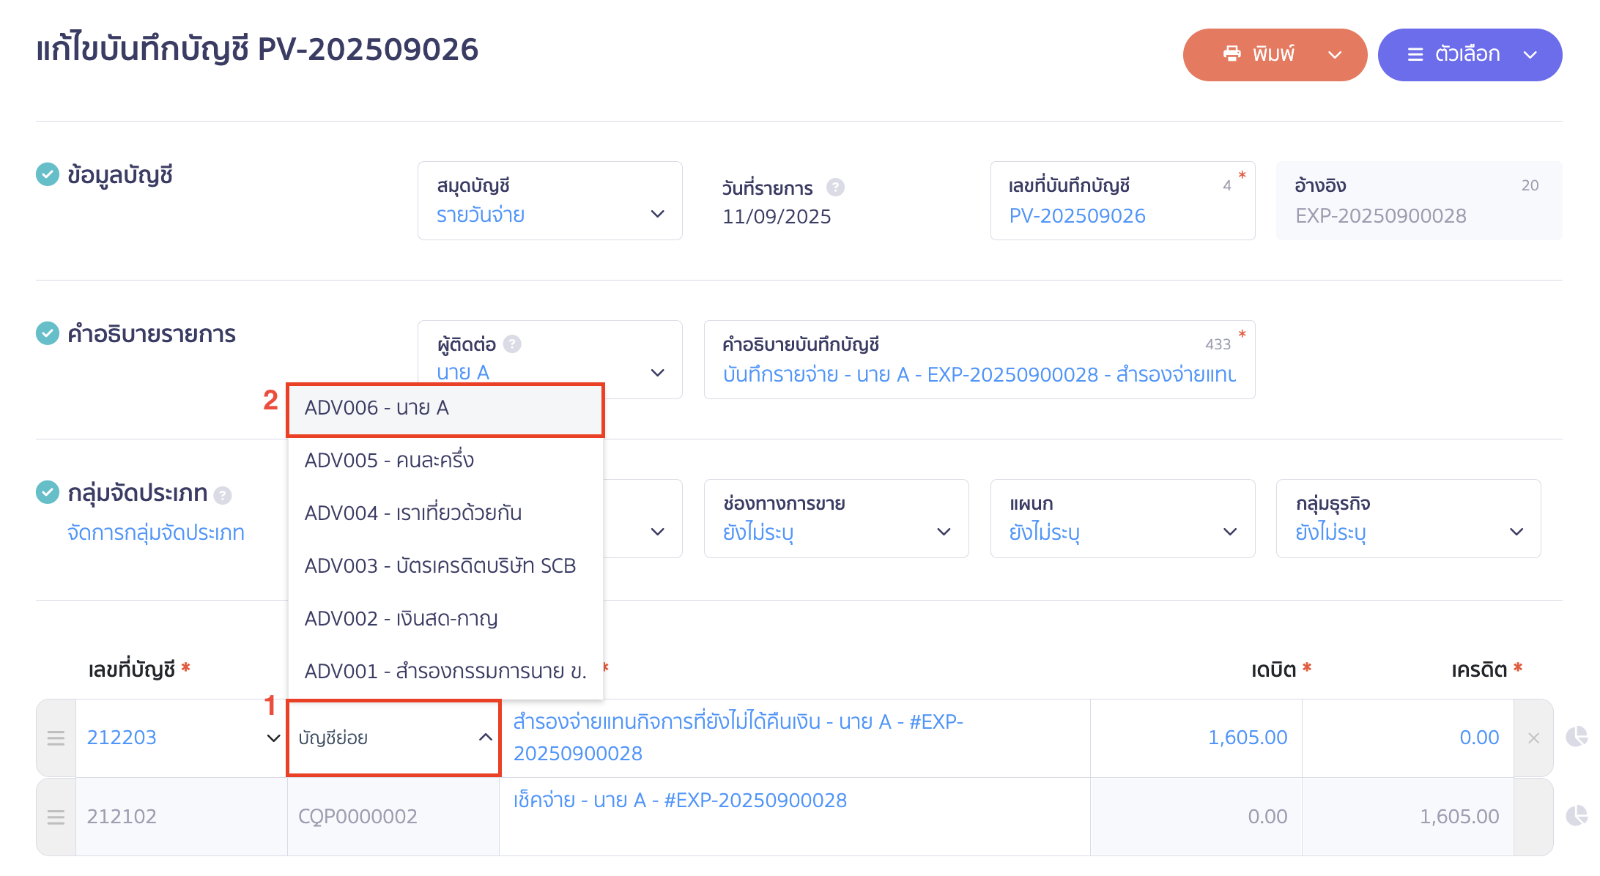Open account number 212203 dropdown arrow
Viewport: 1600px width, 876px height.
[x=273, y=738]
